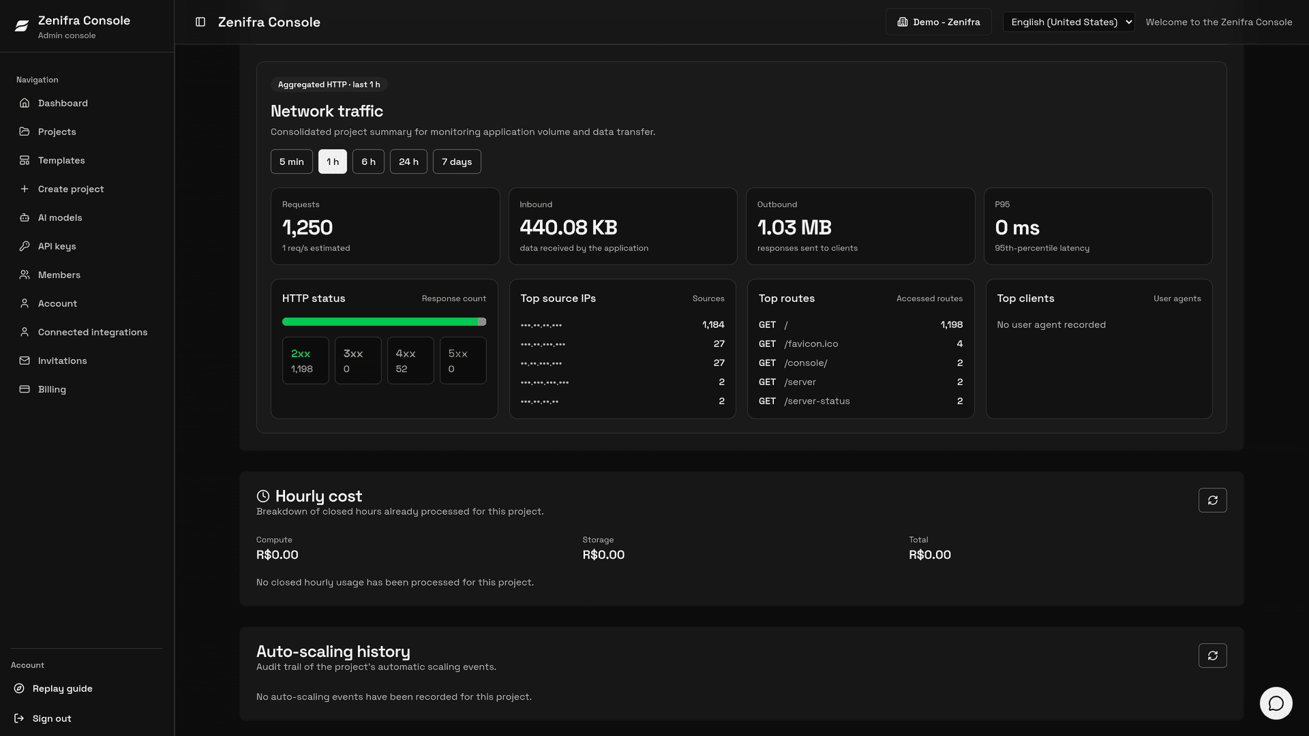Click the Billing link
Image resolution: width=1309 pixels, height=736 pixels.
pyautogui.click(x=87, y=389)
